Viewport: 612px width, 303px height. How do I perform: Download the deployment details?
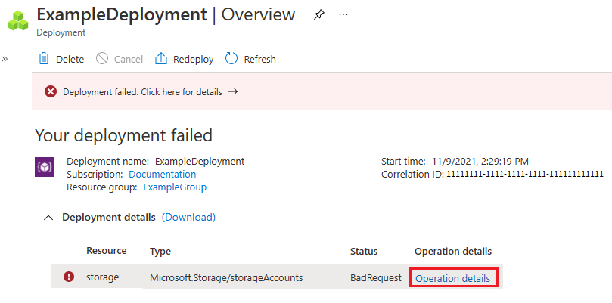point(188,217)
